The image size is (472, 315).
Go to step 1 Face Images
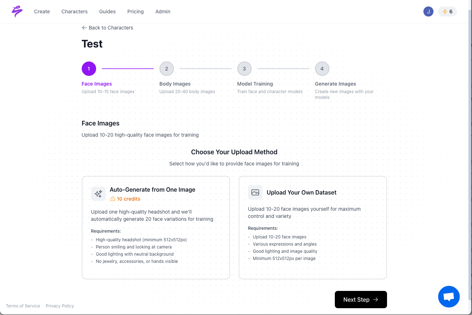[89, 69]
